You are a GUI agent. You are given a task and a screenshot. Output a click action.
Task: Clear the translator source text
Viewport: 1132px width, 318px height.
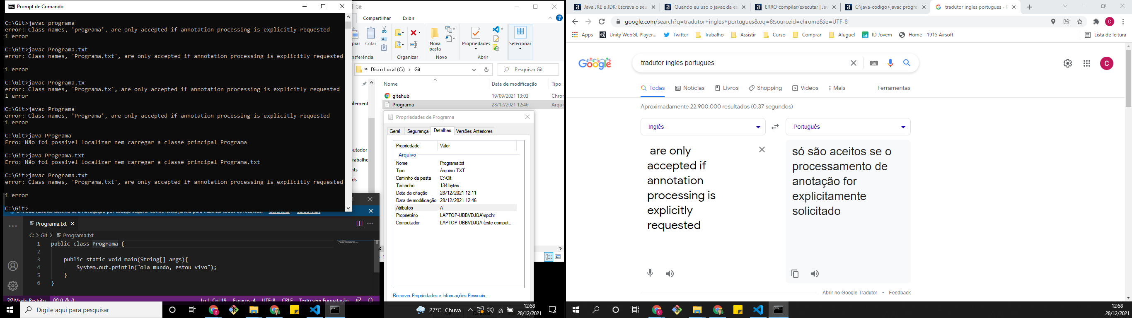click(762, 150)
